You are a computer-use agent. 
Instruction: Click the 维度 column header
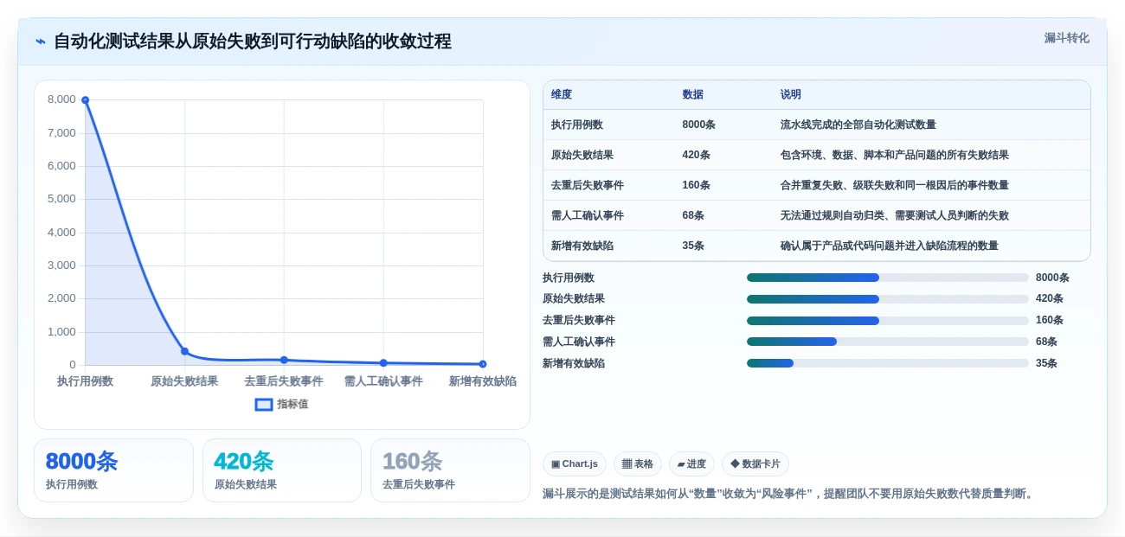click(x=562, y=94)
